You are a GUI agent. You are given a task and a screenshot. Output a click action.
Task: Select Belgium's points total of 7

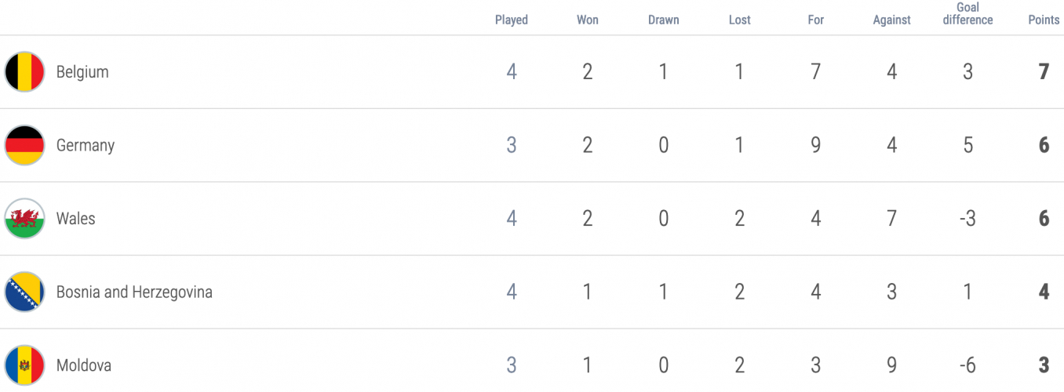click(1044, 72)
